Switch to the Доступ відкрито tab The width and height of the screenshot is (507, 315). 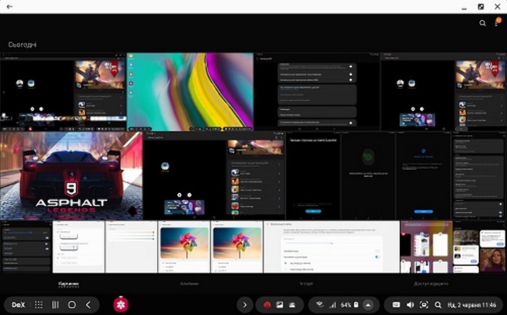431,284
